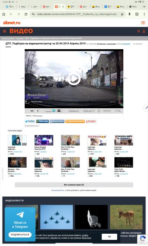The width and height of the screenshot is (148, 246).
Task: Play the dashcam video
Action: coord(74,78)
